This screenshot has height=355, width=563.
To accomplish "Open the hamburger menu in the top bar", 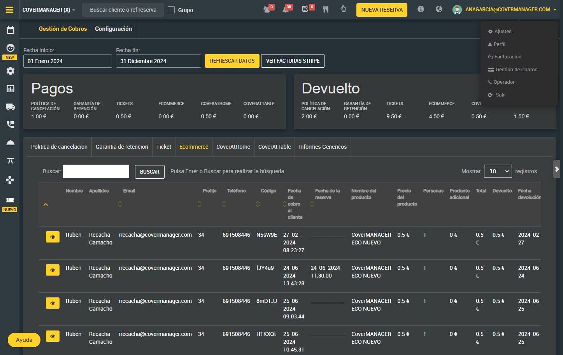I will pyautogui.click(x=10, y=10).
